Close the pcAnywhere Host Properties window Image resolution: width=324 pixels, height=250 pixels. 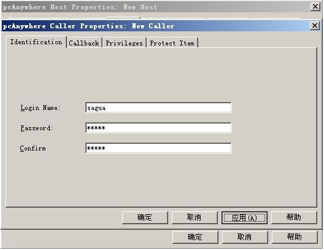[315, 7]
